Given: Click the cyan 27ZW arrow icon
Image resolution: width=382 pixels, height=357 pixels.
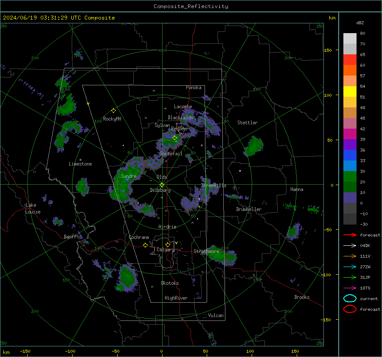Looking at the screenshot, I should (x=350, y=267).
